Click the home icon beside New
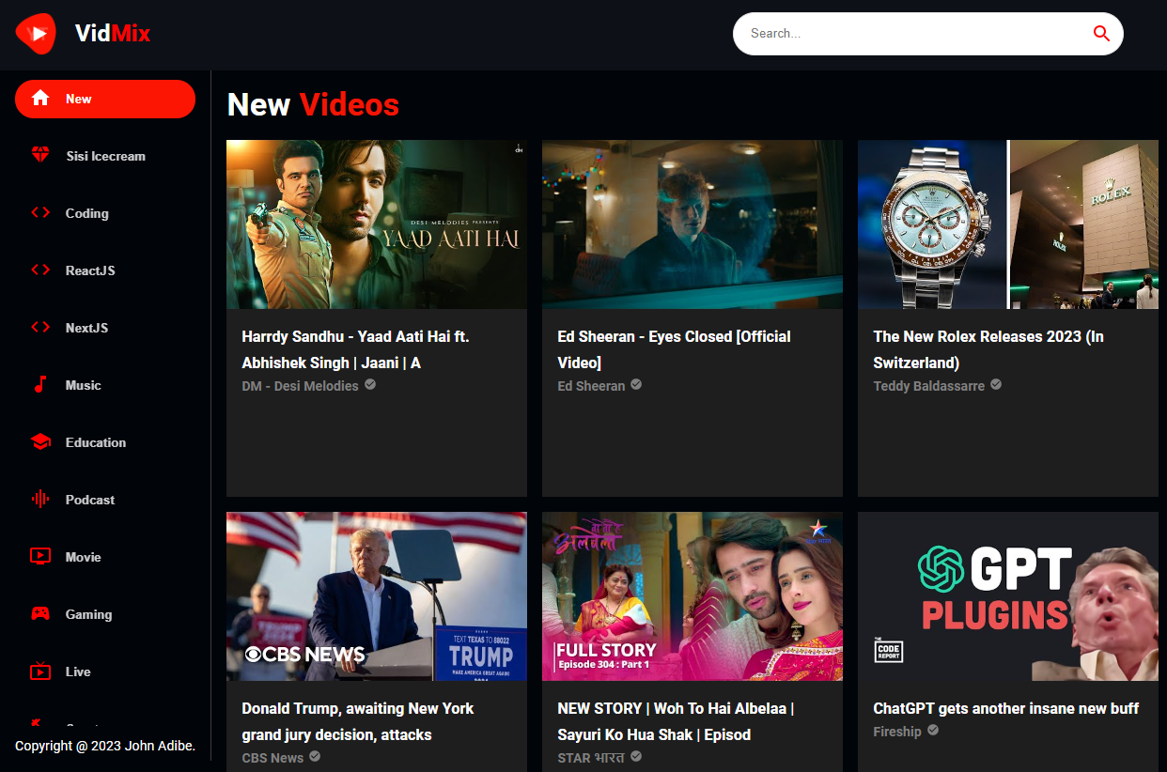1167x772 pixels. 41,98
